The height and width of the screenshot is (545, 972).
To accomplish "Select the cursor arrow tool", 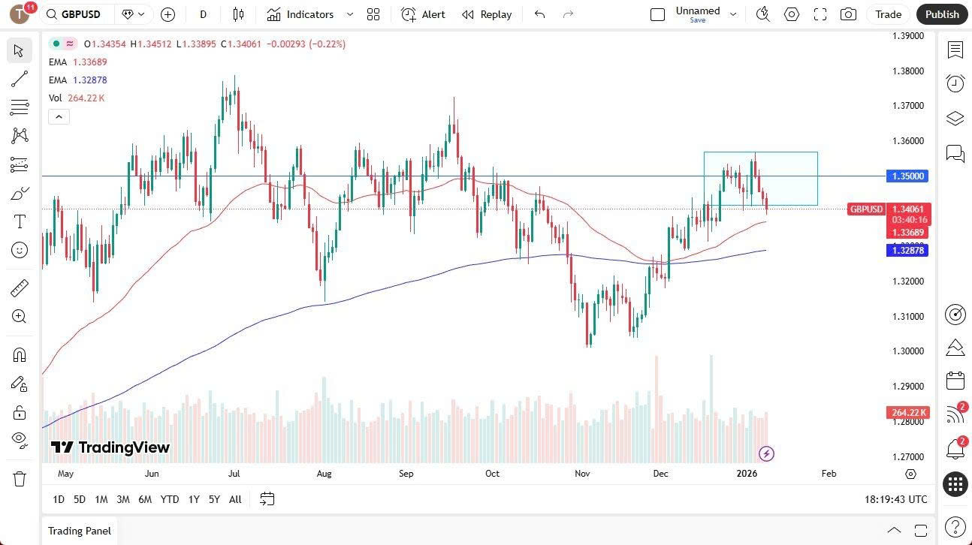I will (x=20, y=51).
